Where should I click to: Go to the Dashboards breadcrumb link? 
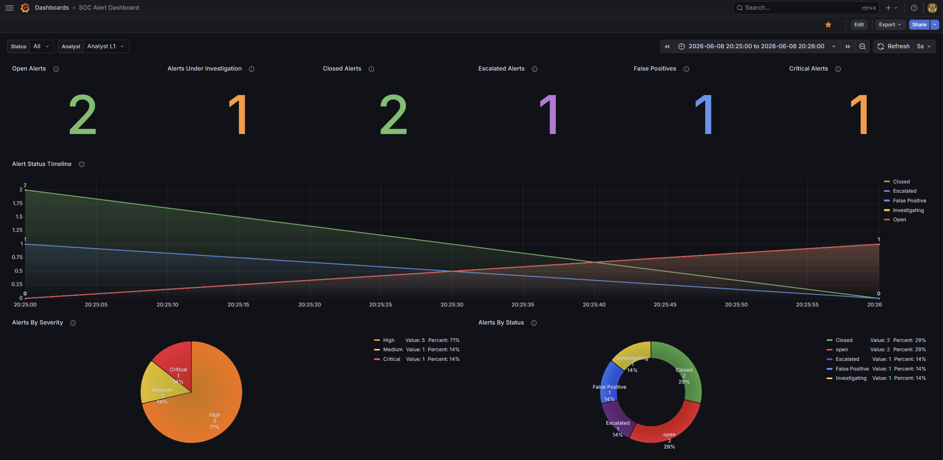(52, 8)
